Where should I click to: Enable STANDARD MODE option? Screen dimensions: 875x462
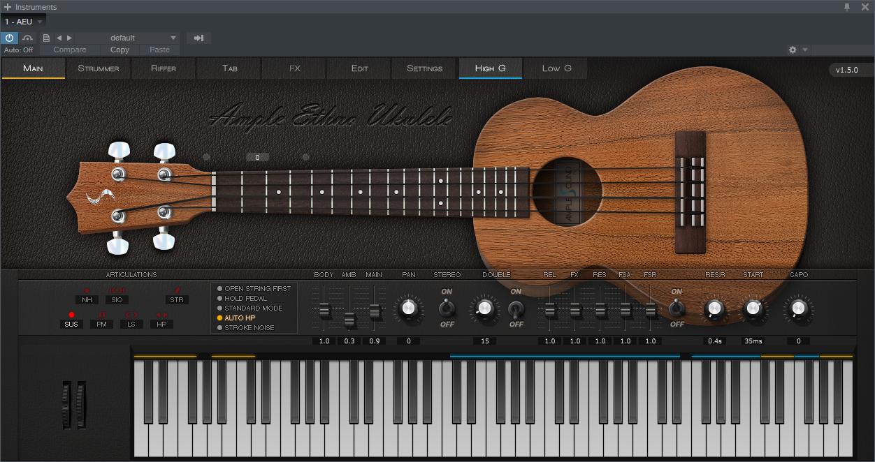click(250, 308)
